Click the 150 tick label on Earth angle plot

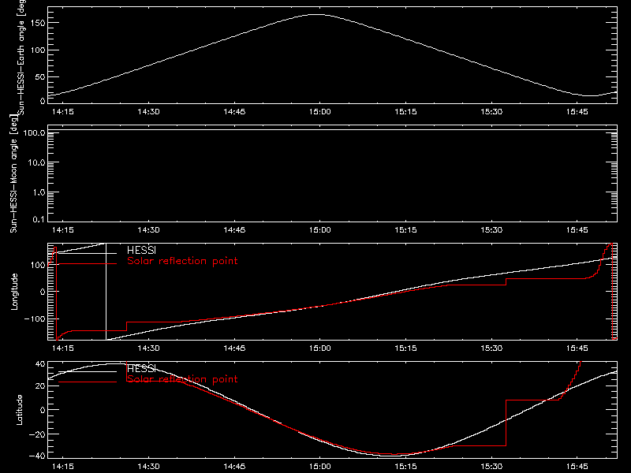pyautogui.click(x=38, y=23)
